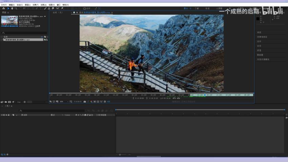288x162 pixels.
Task: Toggle the lock column switch in the timeline header
Action: (8, 115)
